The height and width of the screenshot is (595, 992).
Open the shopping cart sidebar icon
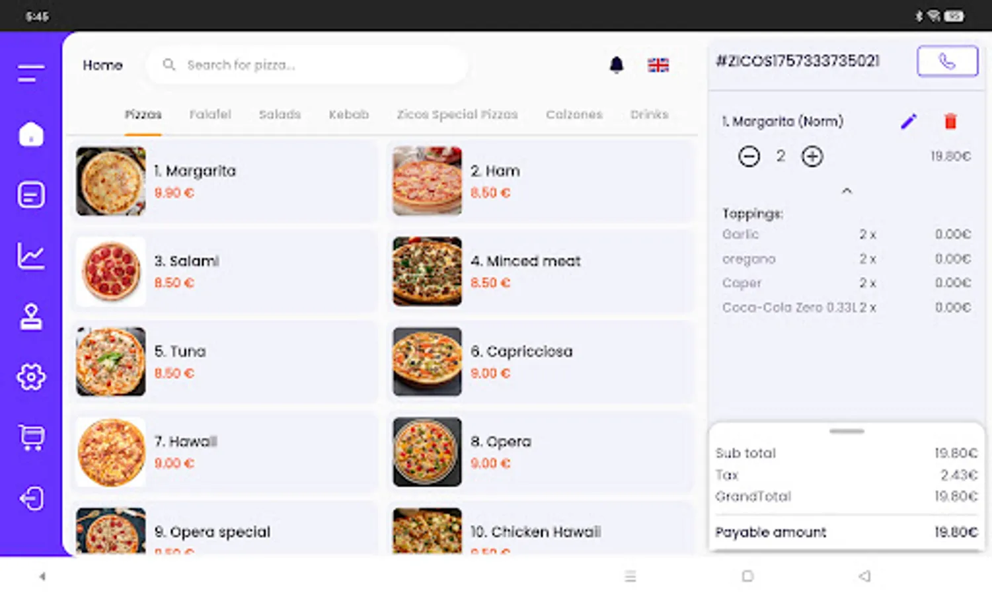(31, 437)
